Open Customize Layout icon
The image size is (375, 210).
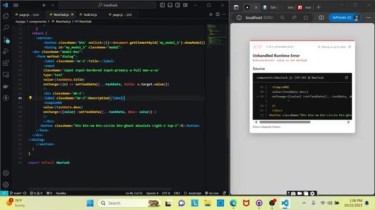[185, 5]
